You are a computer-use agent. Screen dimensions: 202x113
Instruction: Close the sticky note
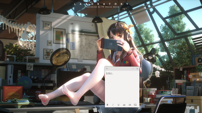tap(137, 69)
